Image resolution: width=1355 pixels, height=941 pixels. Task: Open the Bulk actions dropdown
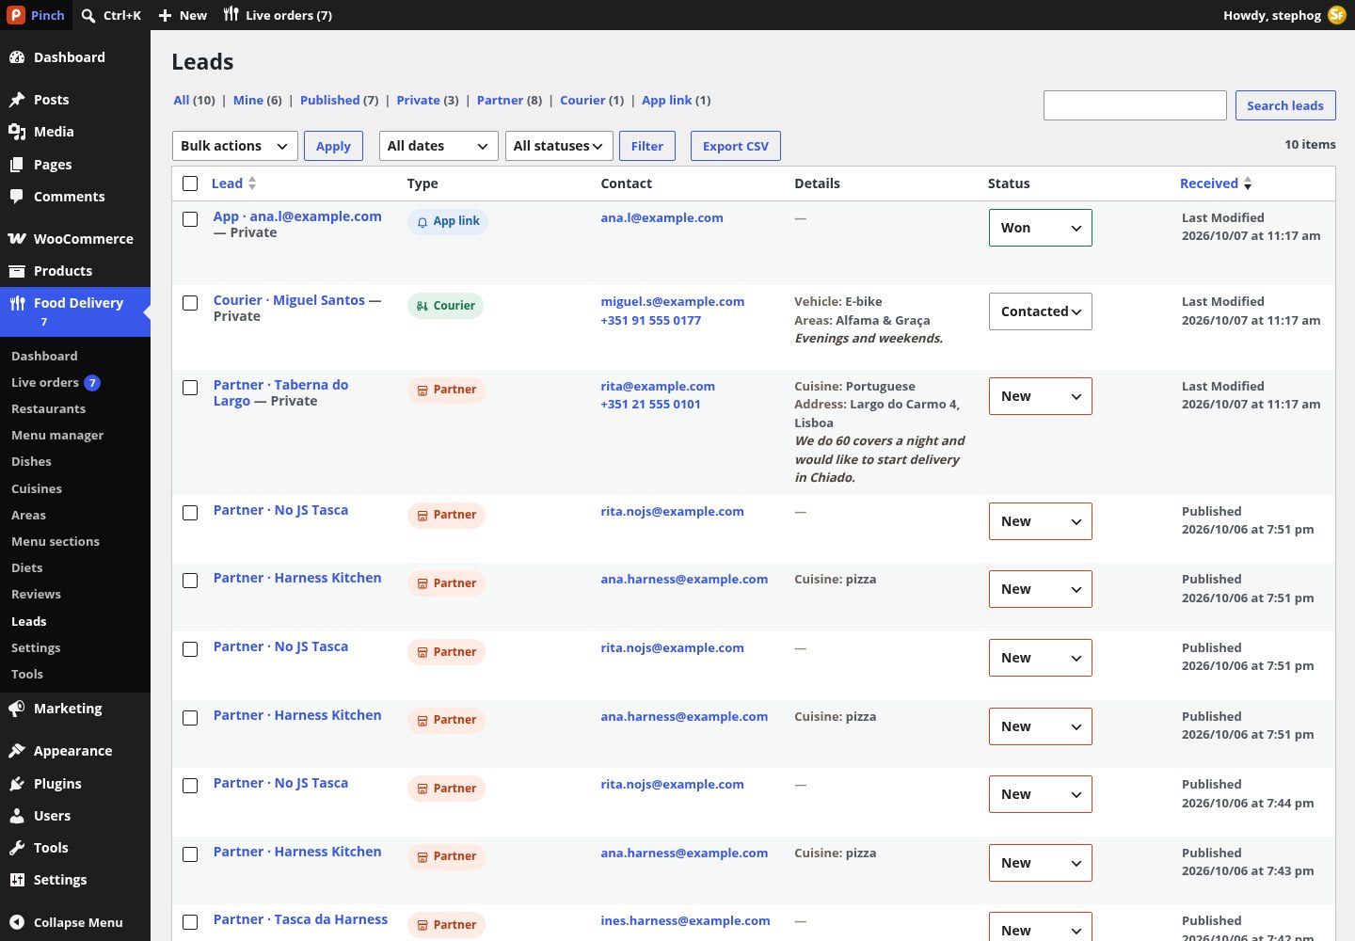point(235,146)
